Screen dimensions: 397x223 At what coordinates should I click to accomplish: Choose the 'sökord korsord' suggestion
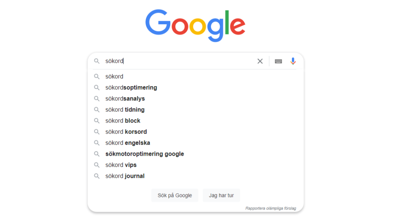(x=126, y=132)
